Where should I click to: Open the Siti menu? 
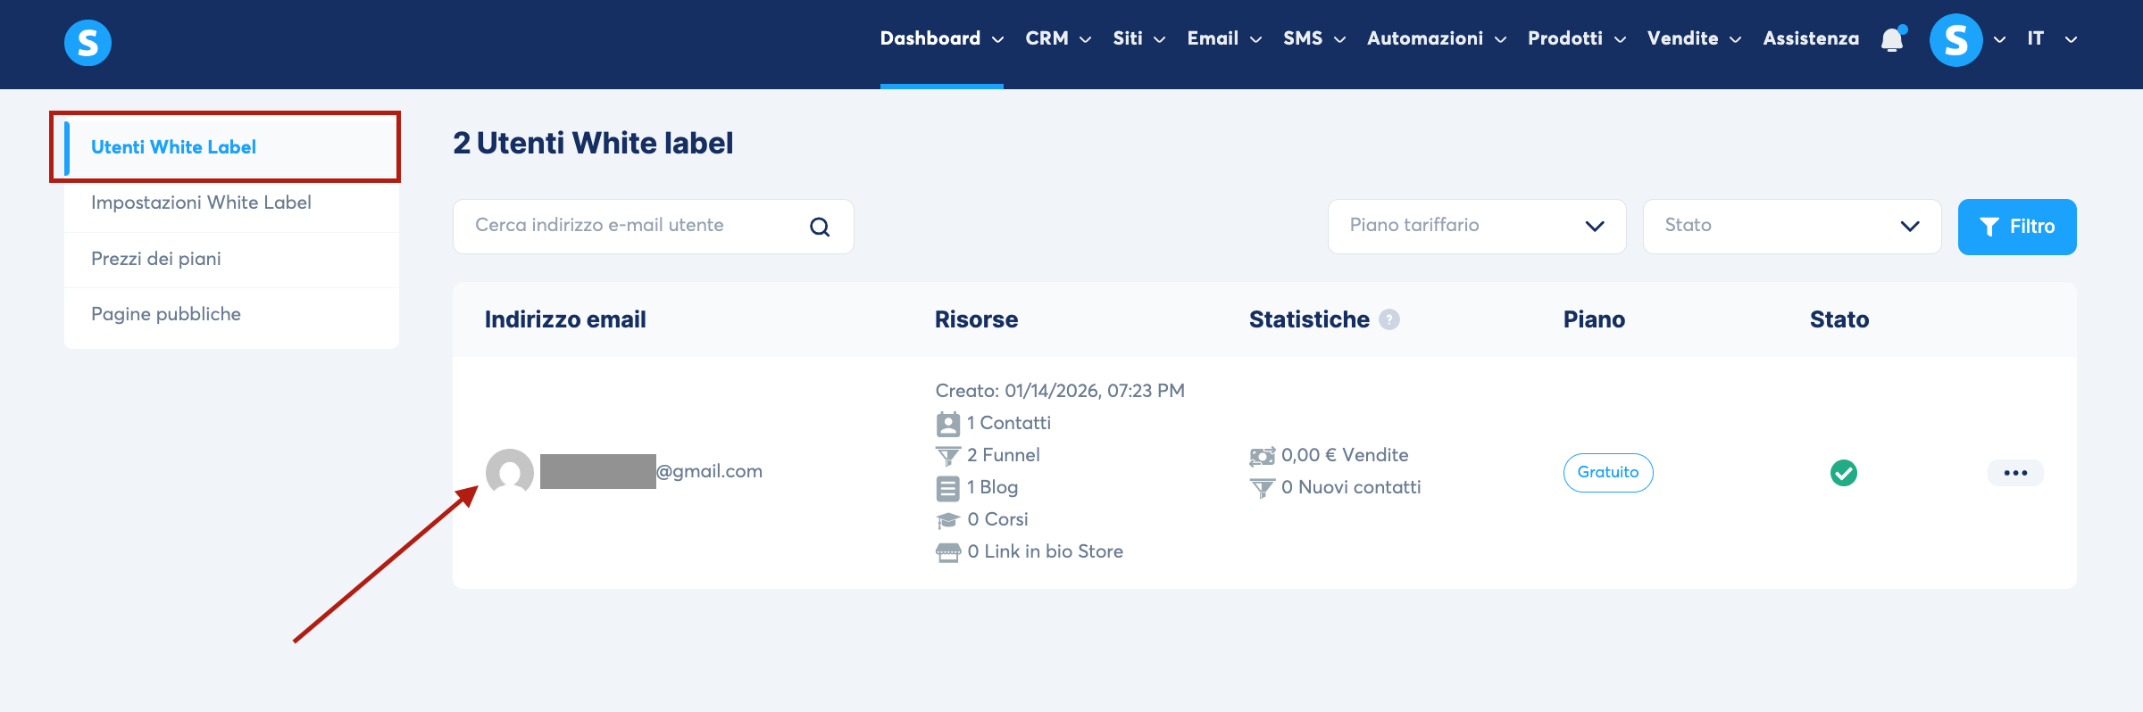point(1139,38)
